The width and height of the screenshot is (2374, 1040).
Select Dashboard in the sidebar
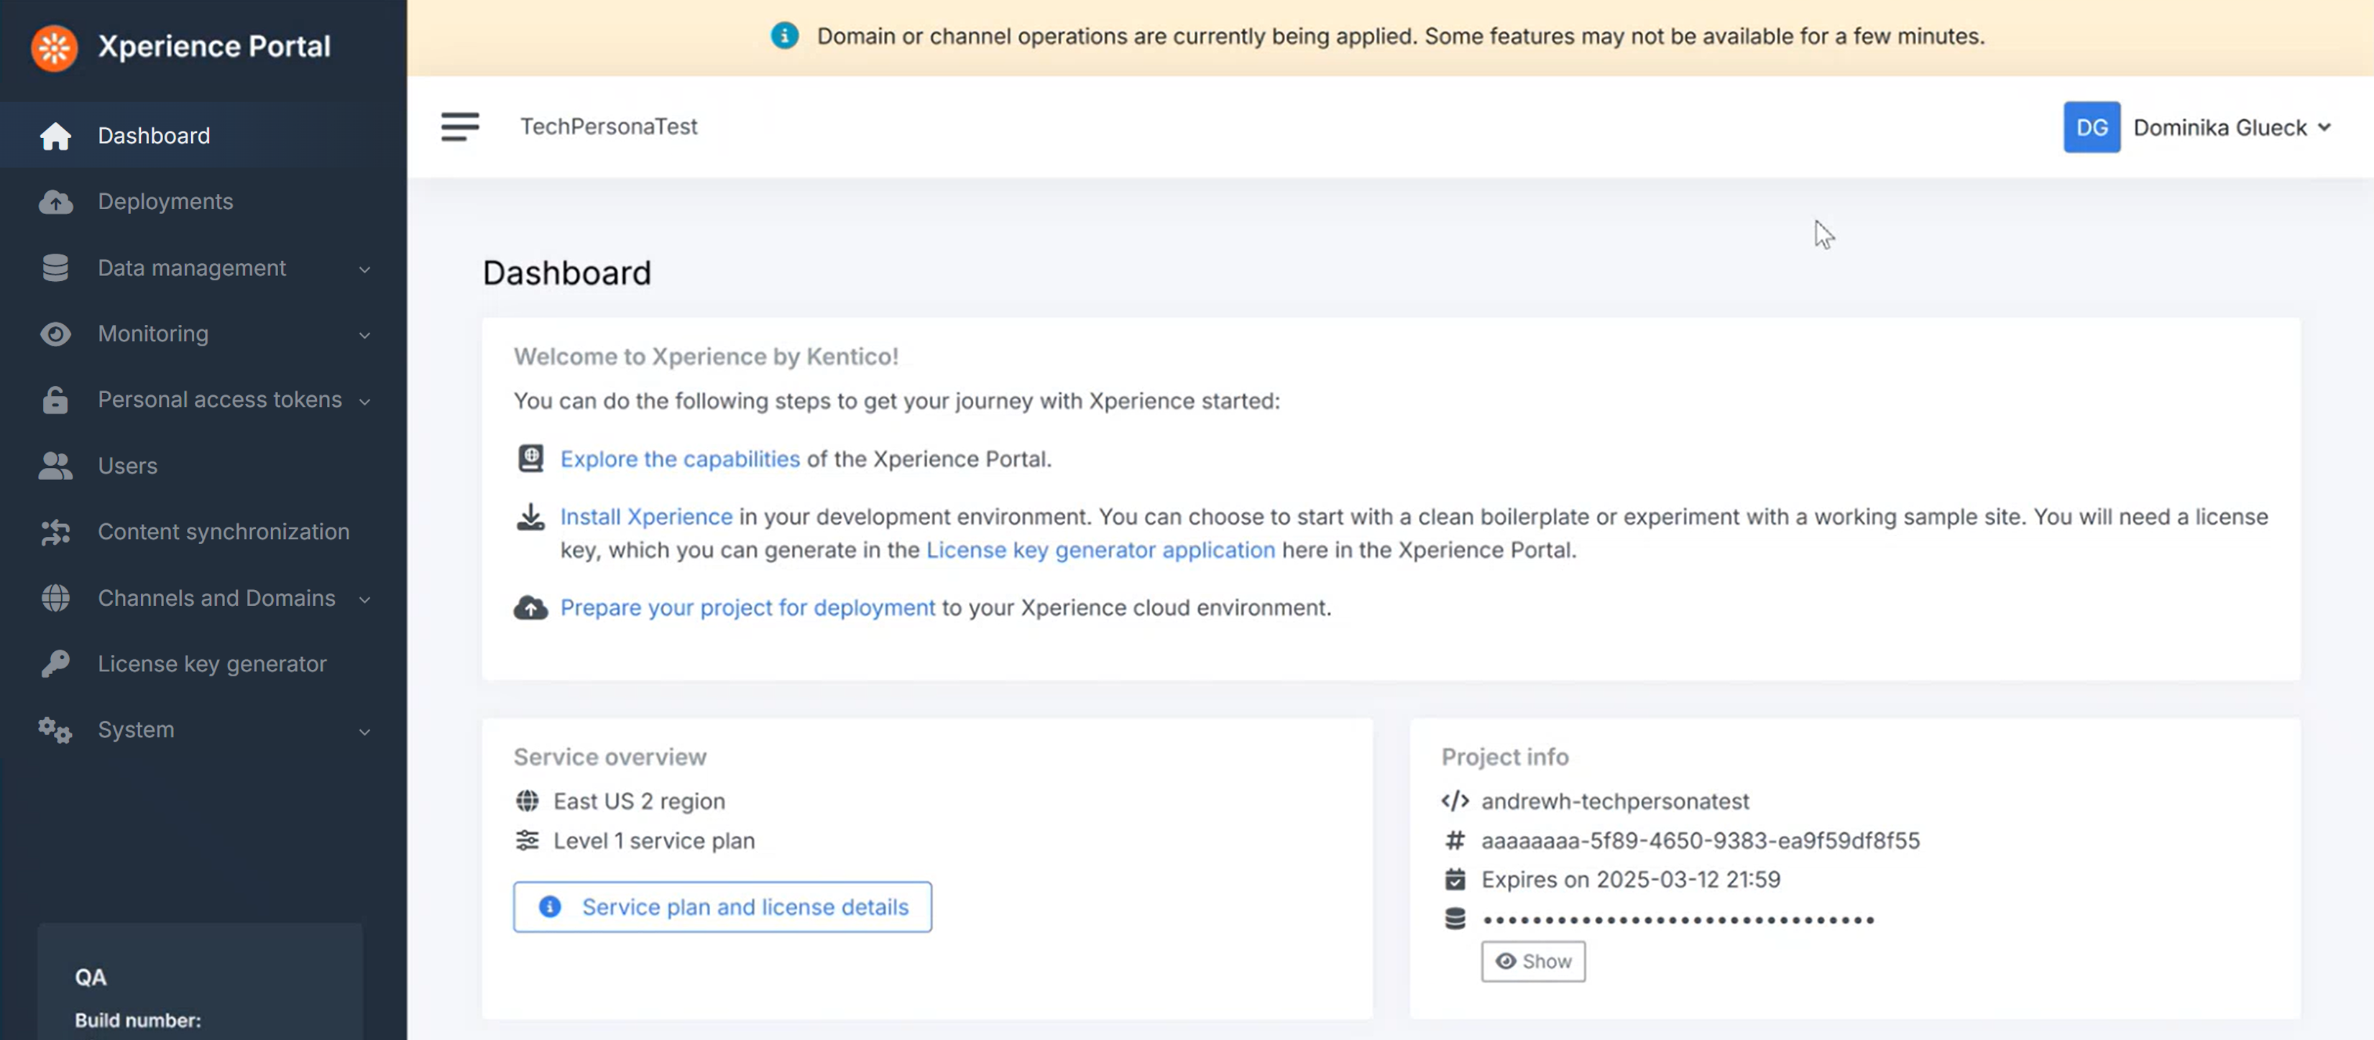154,135
